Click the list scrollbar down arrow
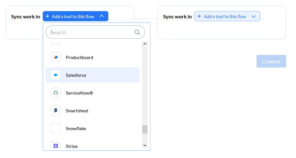 click(x=145, y=145)
